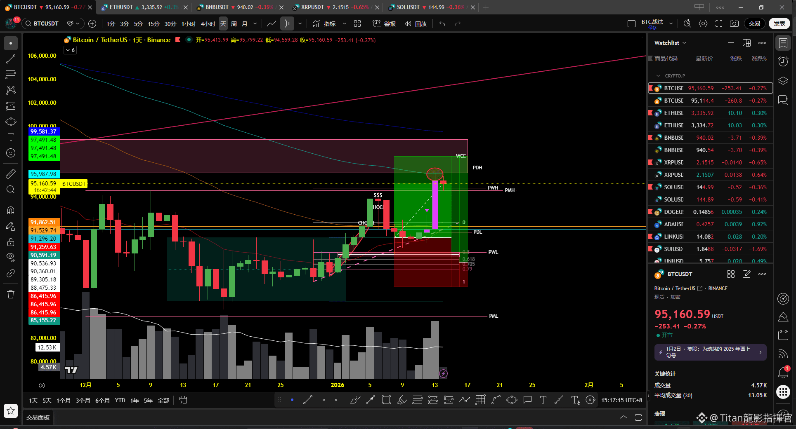Switch to the ETHUSDT tab

tap(143, 7)
